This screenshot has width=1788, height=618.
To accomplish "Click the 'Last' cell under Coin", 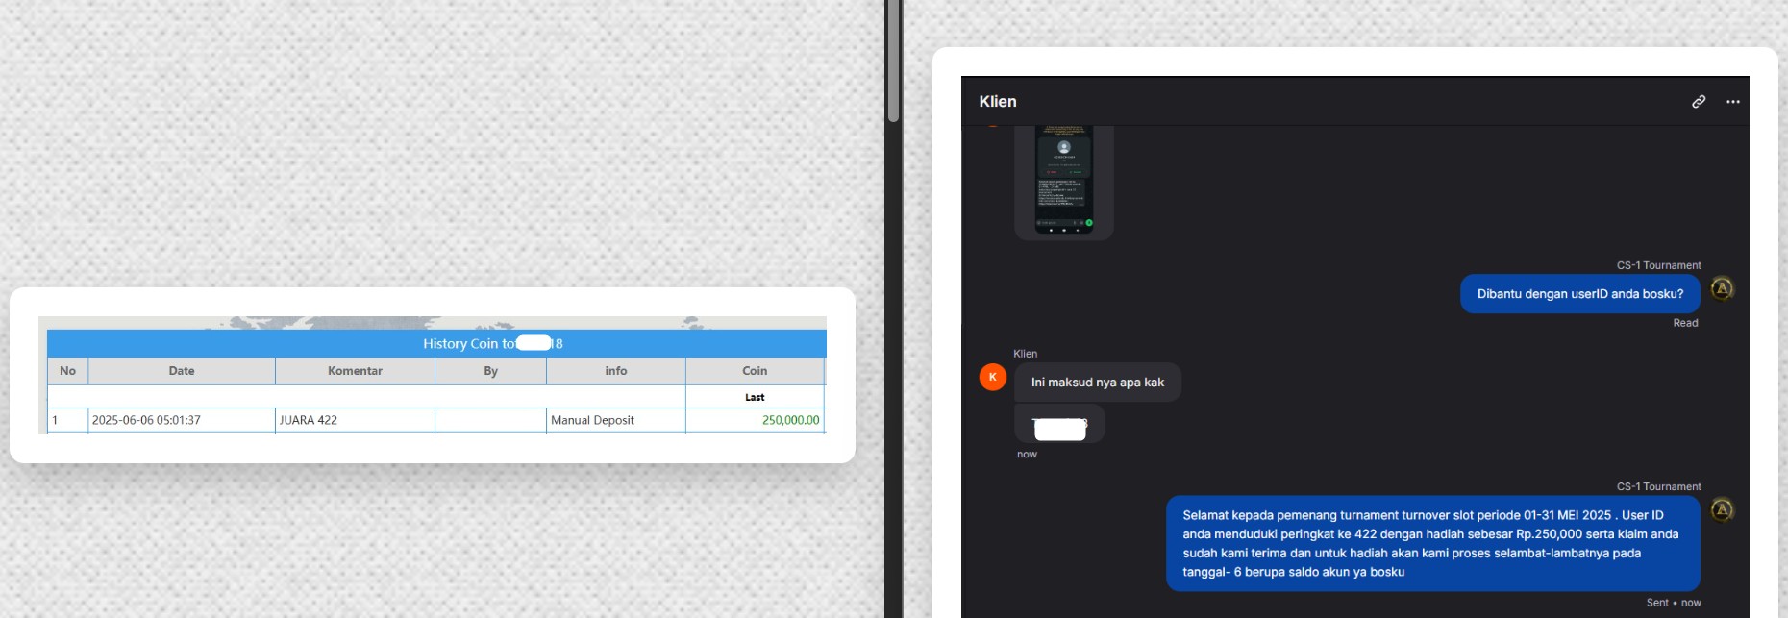I will coord(755,397).
